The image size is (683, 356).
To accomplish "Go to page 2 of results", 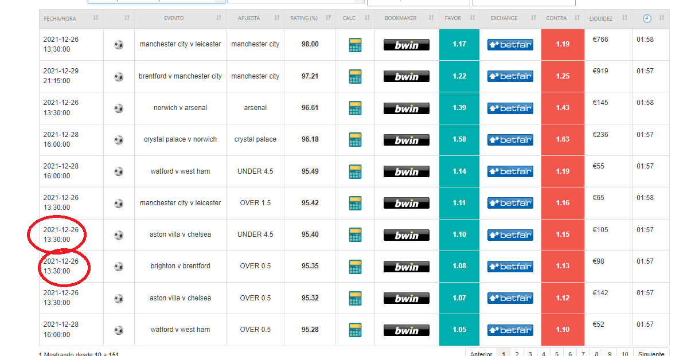I will (x=517, y=353).
